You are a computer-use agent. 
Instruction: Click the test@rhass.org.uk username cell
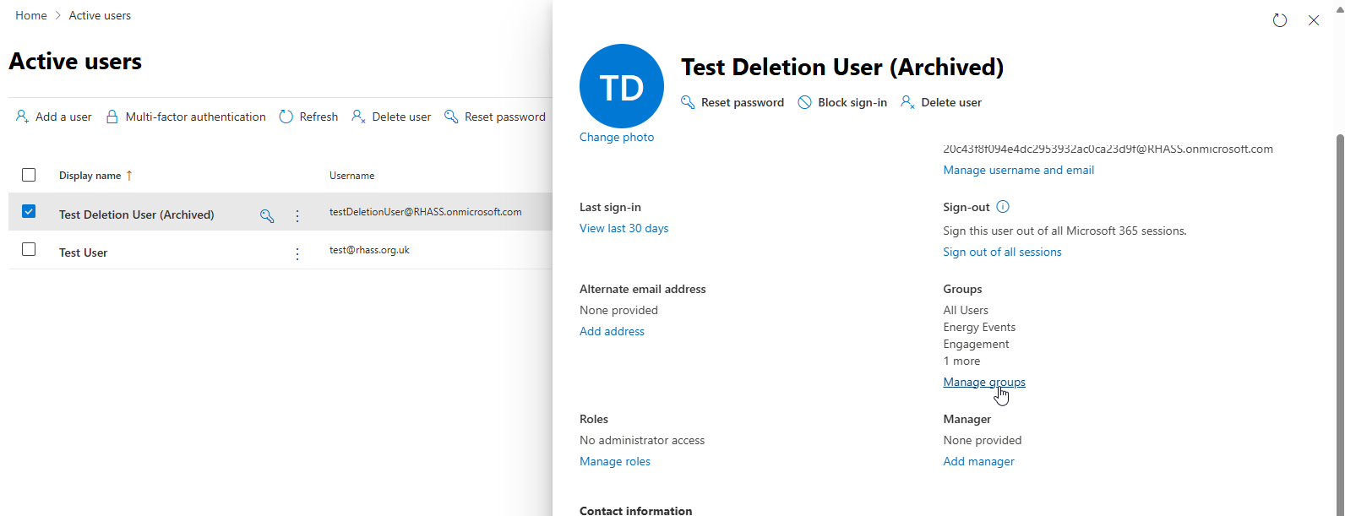pos(370,250)
